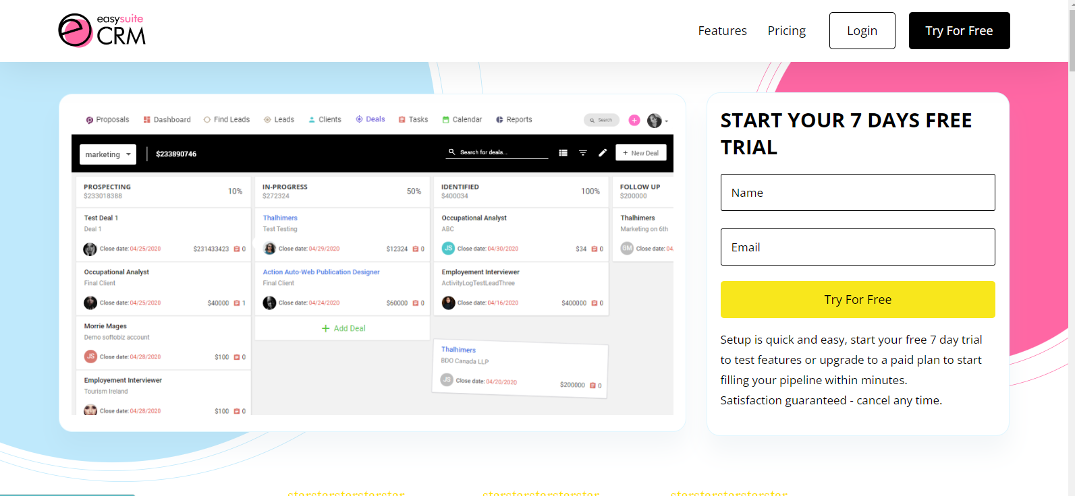Click close date 04/16/2020
This screenshot has height=496, width=1075.
503,303
